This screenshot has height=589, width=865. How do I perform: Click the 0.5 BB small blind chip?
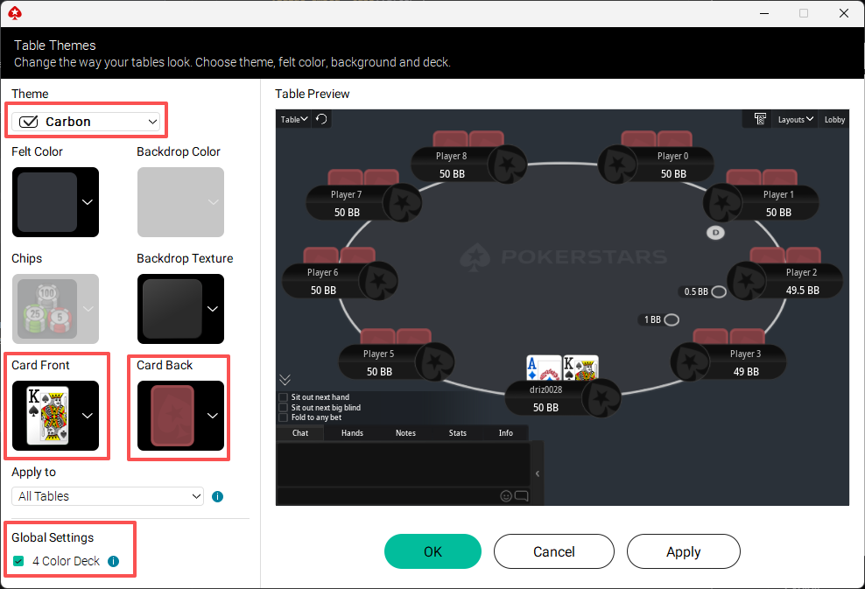719,291
